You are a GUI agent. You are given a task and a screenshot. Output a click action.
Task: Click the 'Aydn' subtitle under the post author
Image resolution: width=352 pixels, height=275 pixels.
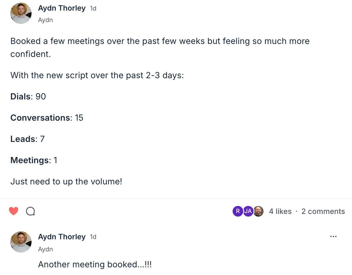click(x=45, y=20)
